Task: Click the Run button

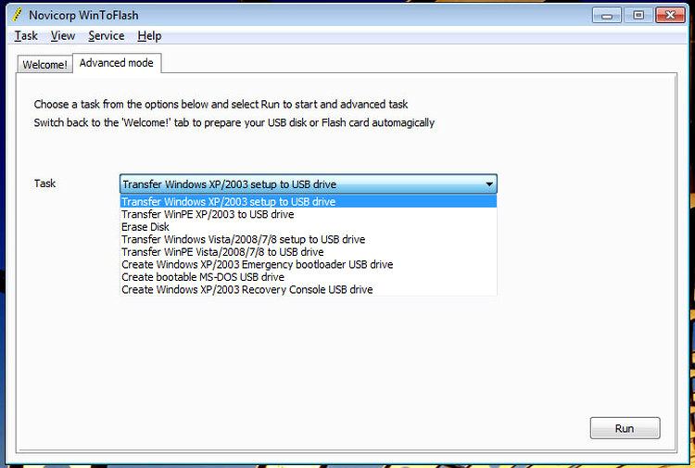Action: pos(625,428)
